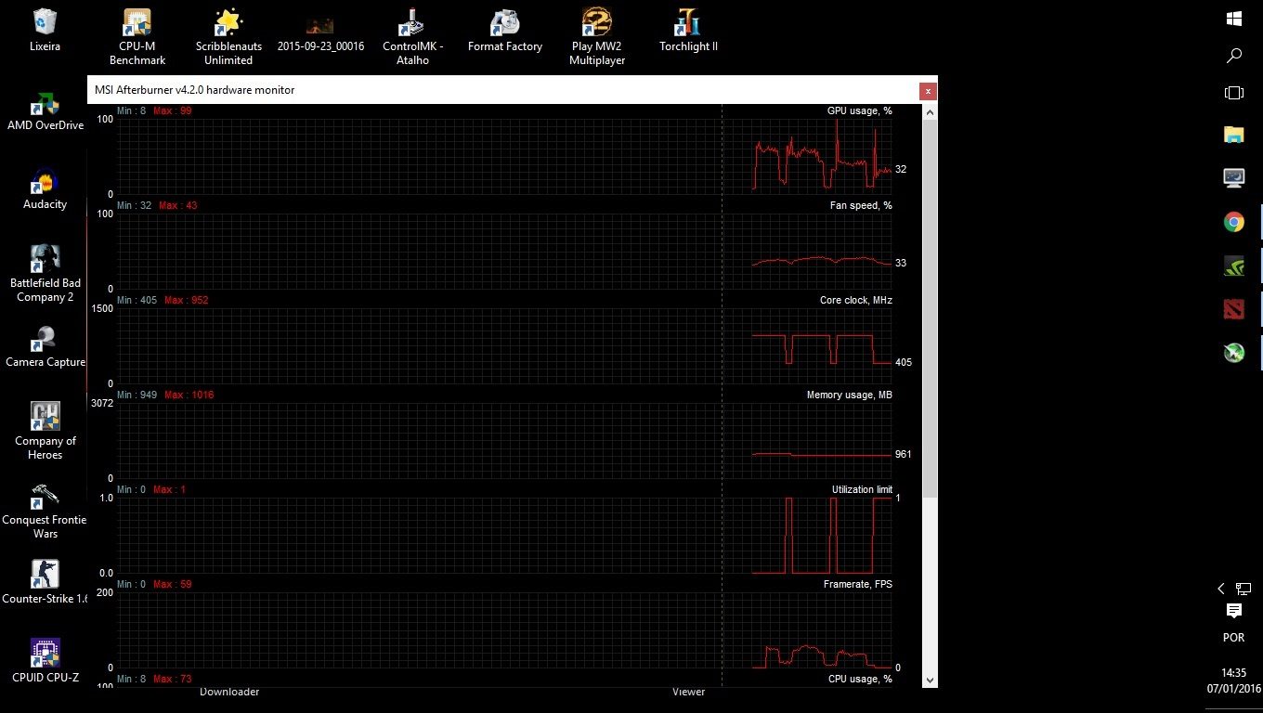This screenshot has height=713, width=1263.
Task: Open the network tray icon
Action: 1243,589
